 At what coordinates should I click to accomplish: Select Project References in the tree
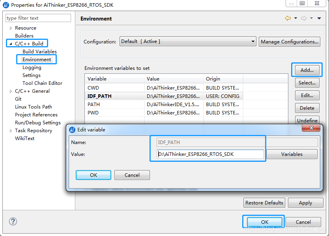click(x=36, y=115)
